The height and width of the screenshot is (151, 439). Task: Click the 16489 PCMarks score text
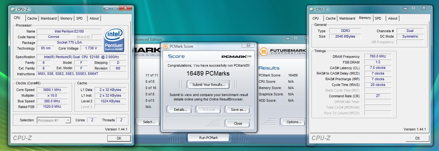208,73
